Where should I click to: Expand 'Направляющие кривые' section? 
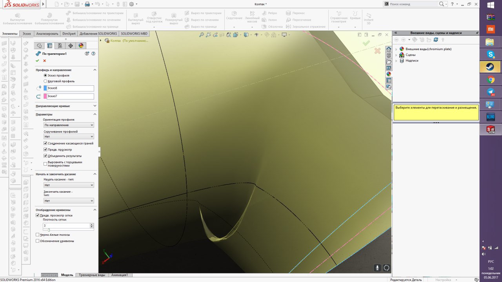[x=95, y=106]
